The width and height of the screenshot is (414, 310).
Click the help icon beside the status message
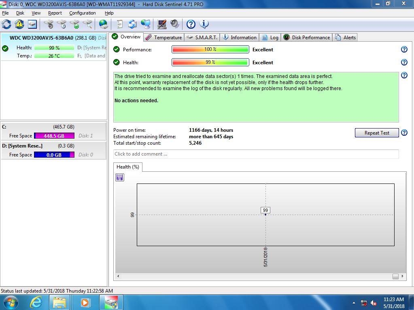[x=404, y=75]
